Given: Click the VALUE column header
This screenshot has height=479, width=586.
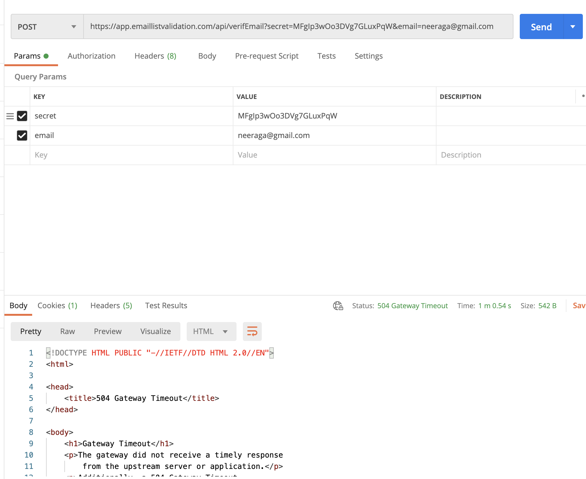Looking at the screenshot, I should point(247,97).
